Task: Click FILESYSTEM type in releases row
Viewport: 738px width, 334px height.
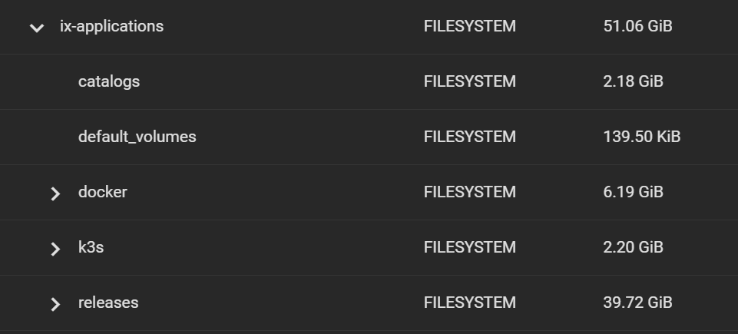Action: 470,303
